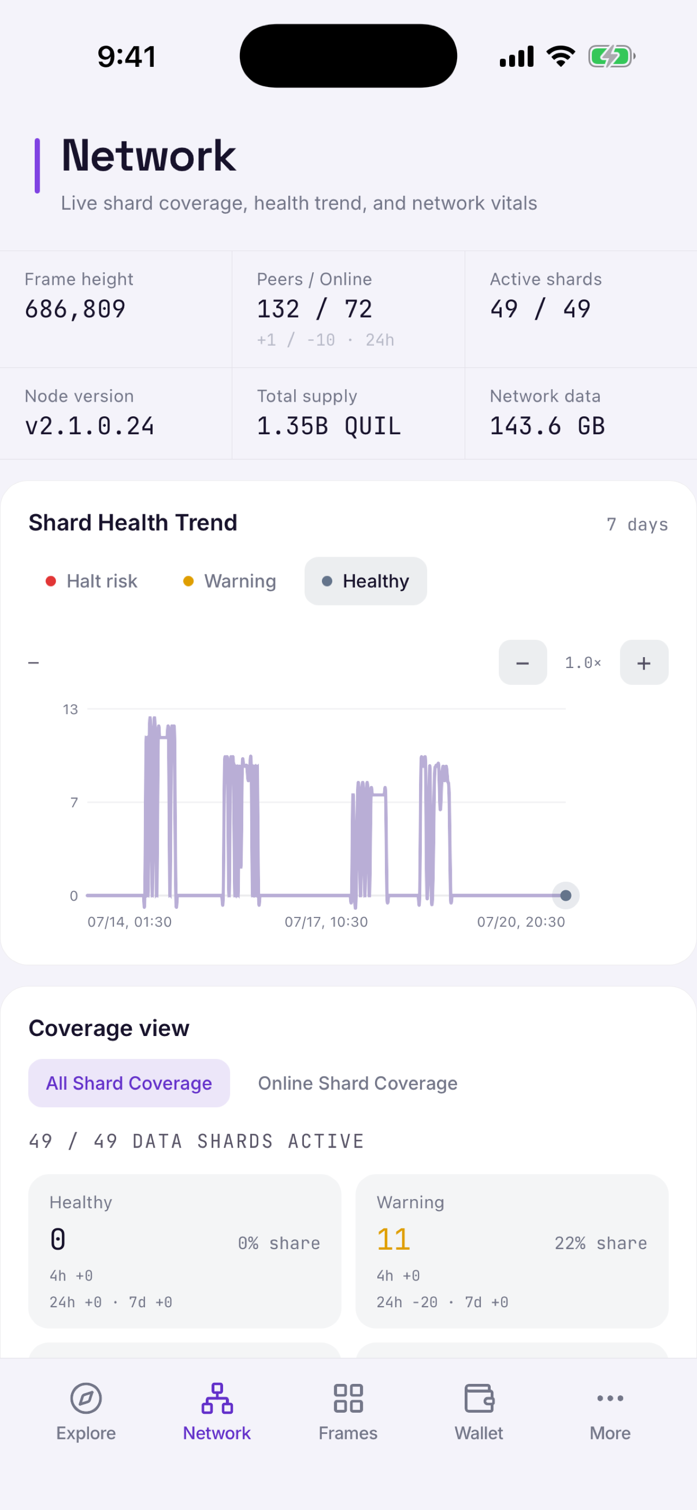Zoom in chart with plus button

(644, 663)
